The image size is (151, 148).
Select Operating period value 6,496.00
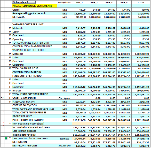[x=79, y=65]
